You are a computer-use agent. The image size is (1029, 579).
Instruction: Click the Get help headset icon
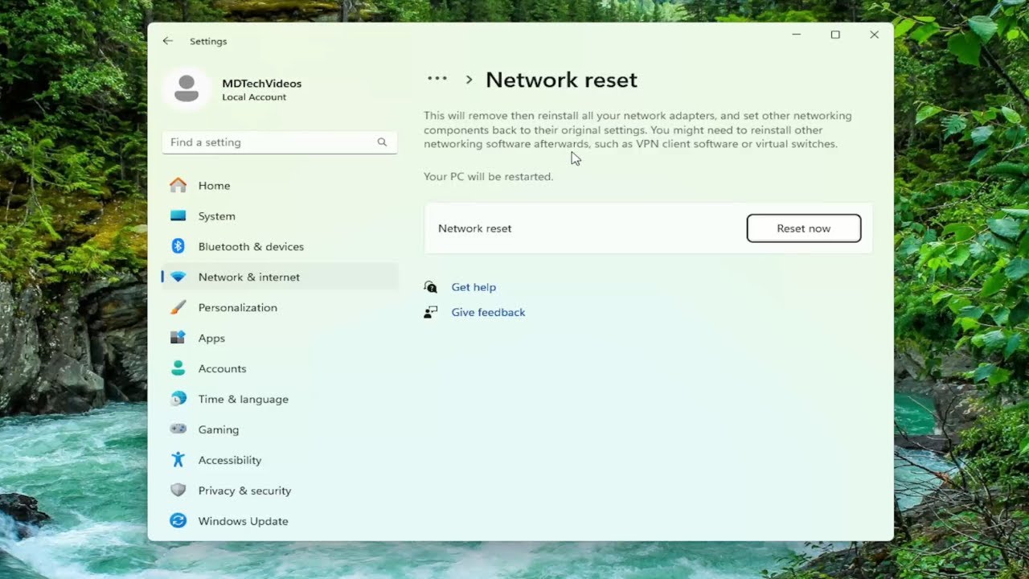click(x=431, y=287)
